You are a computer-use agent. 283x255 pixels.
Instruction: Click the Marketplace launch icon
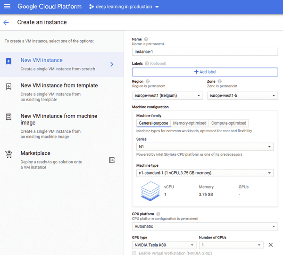point(112,160)
